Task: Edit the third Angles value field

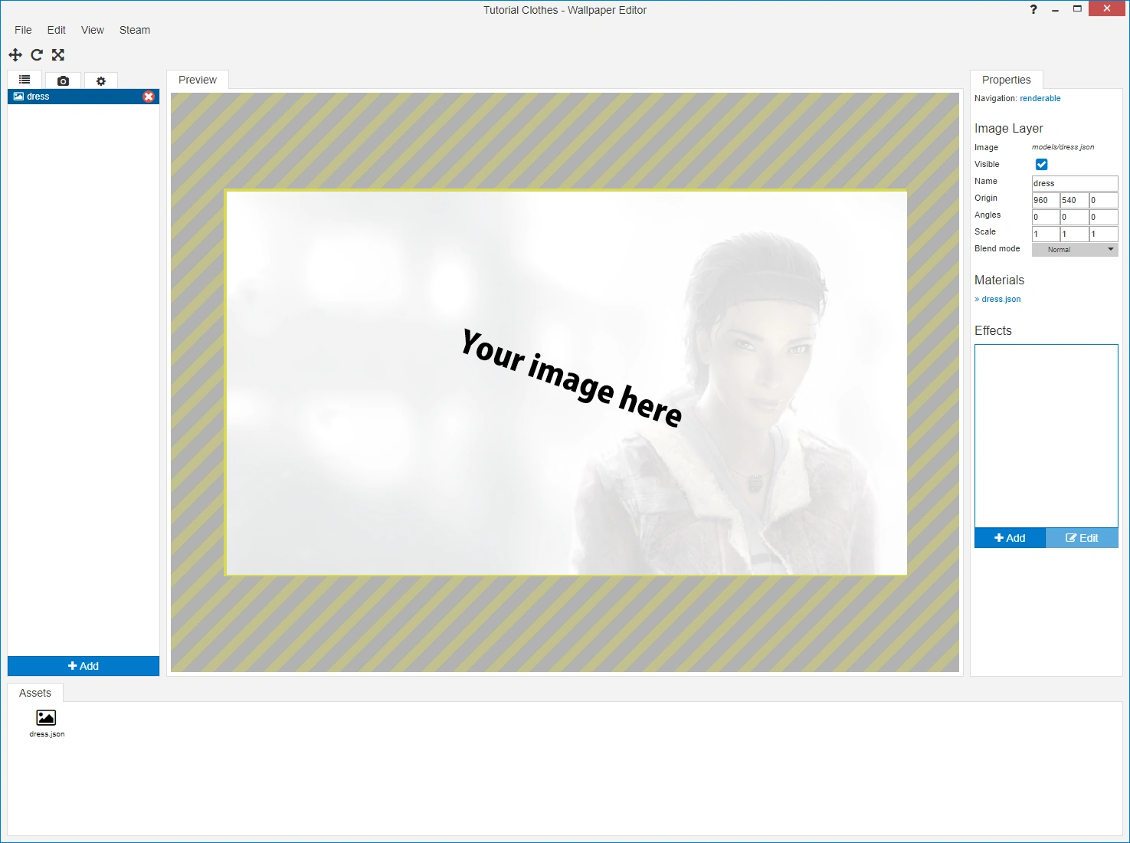Action: [1104, 217]
